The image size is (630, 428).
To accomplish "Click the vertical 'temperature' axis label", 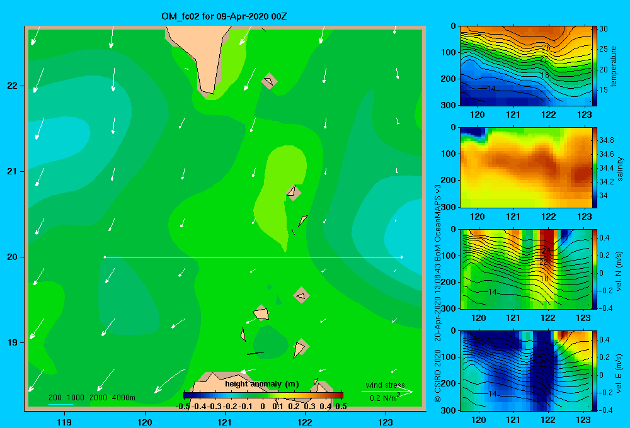I will tap(613, 66).
